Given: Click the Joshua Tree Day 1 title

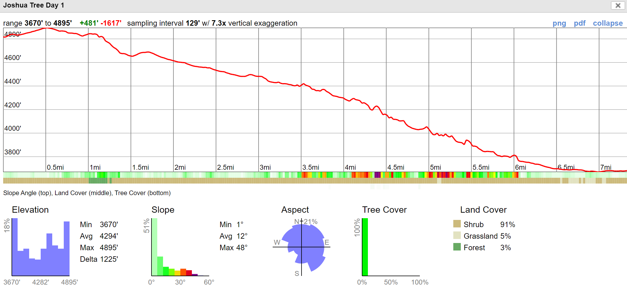Looking at the screenshot, I should tap(34, 5).
